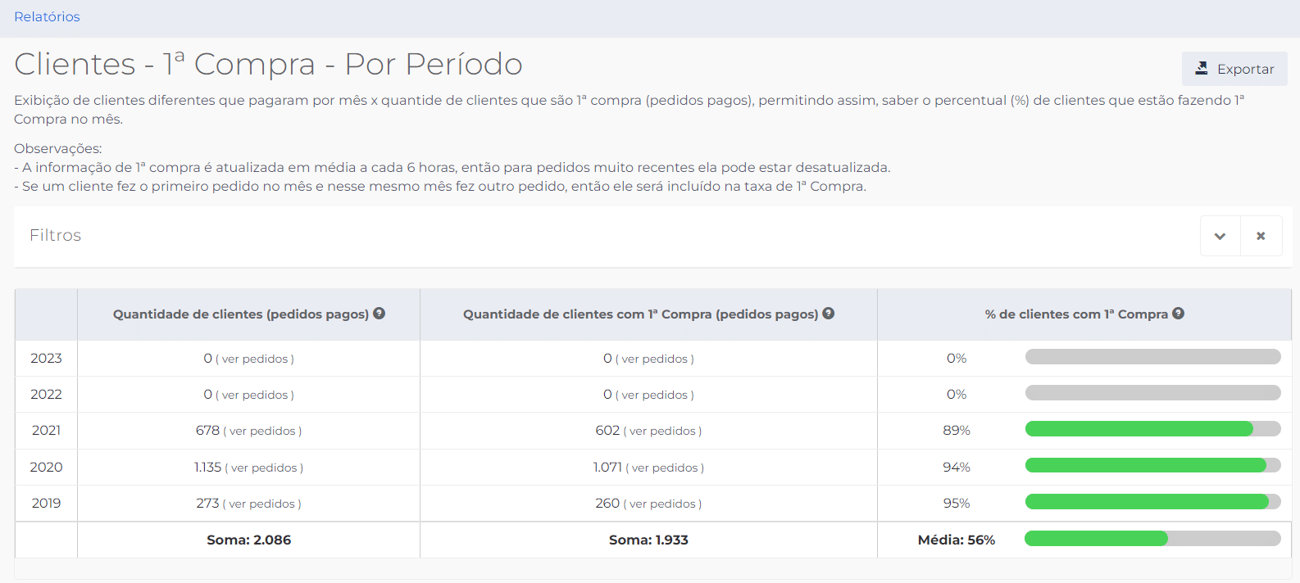Click the 2023 empty progress bar
This screenshot has height=583, width=1300.
point(1152,356)
